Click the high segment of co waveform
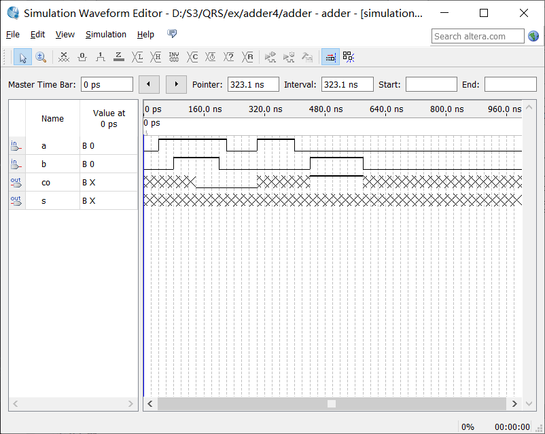This screenshot has height=434, width=545. point(336,176)
